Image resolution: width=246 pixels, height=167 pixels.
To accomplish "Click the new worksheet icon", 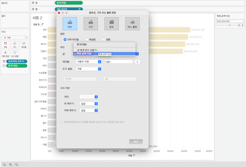I will point(4,164).
